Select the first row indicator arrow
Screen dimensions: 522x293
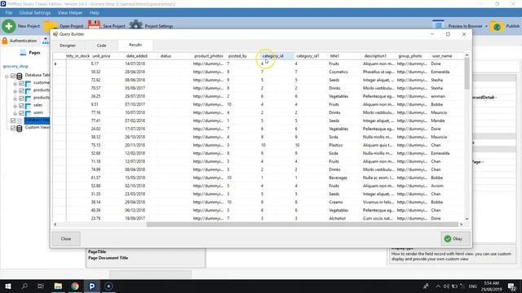pos(55,63)
